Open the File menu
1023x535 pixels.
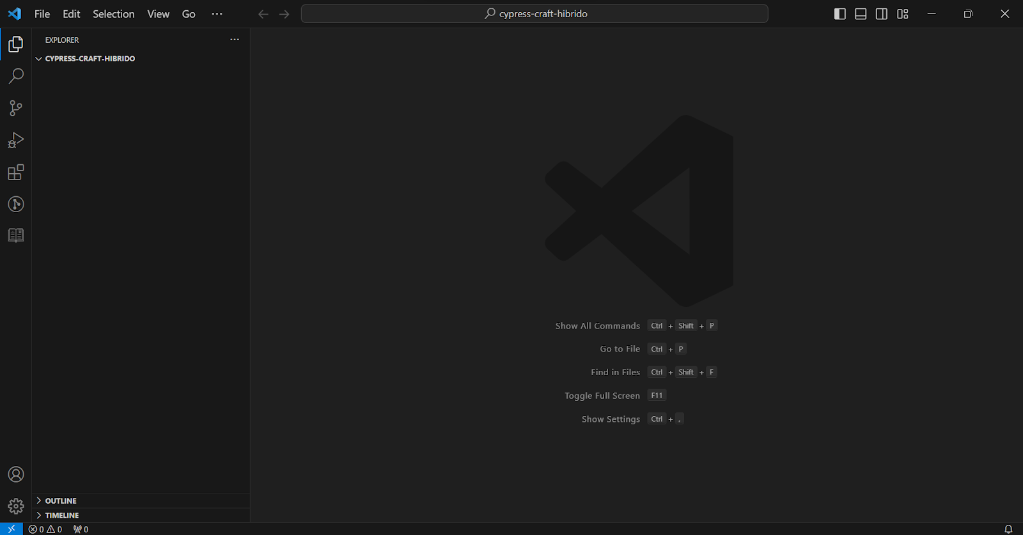[42, 14]
